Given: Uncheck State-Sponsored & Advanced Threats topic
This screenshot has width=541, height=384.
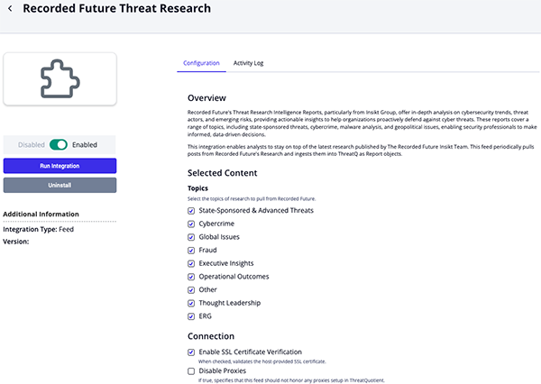Looking at the screenshot, I should (191, 210).
